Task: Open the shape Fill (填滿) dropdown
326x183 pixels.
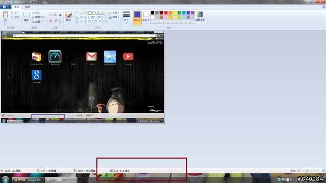Action: click(114, 17)
